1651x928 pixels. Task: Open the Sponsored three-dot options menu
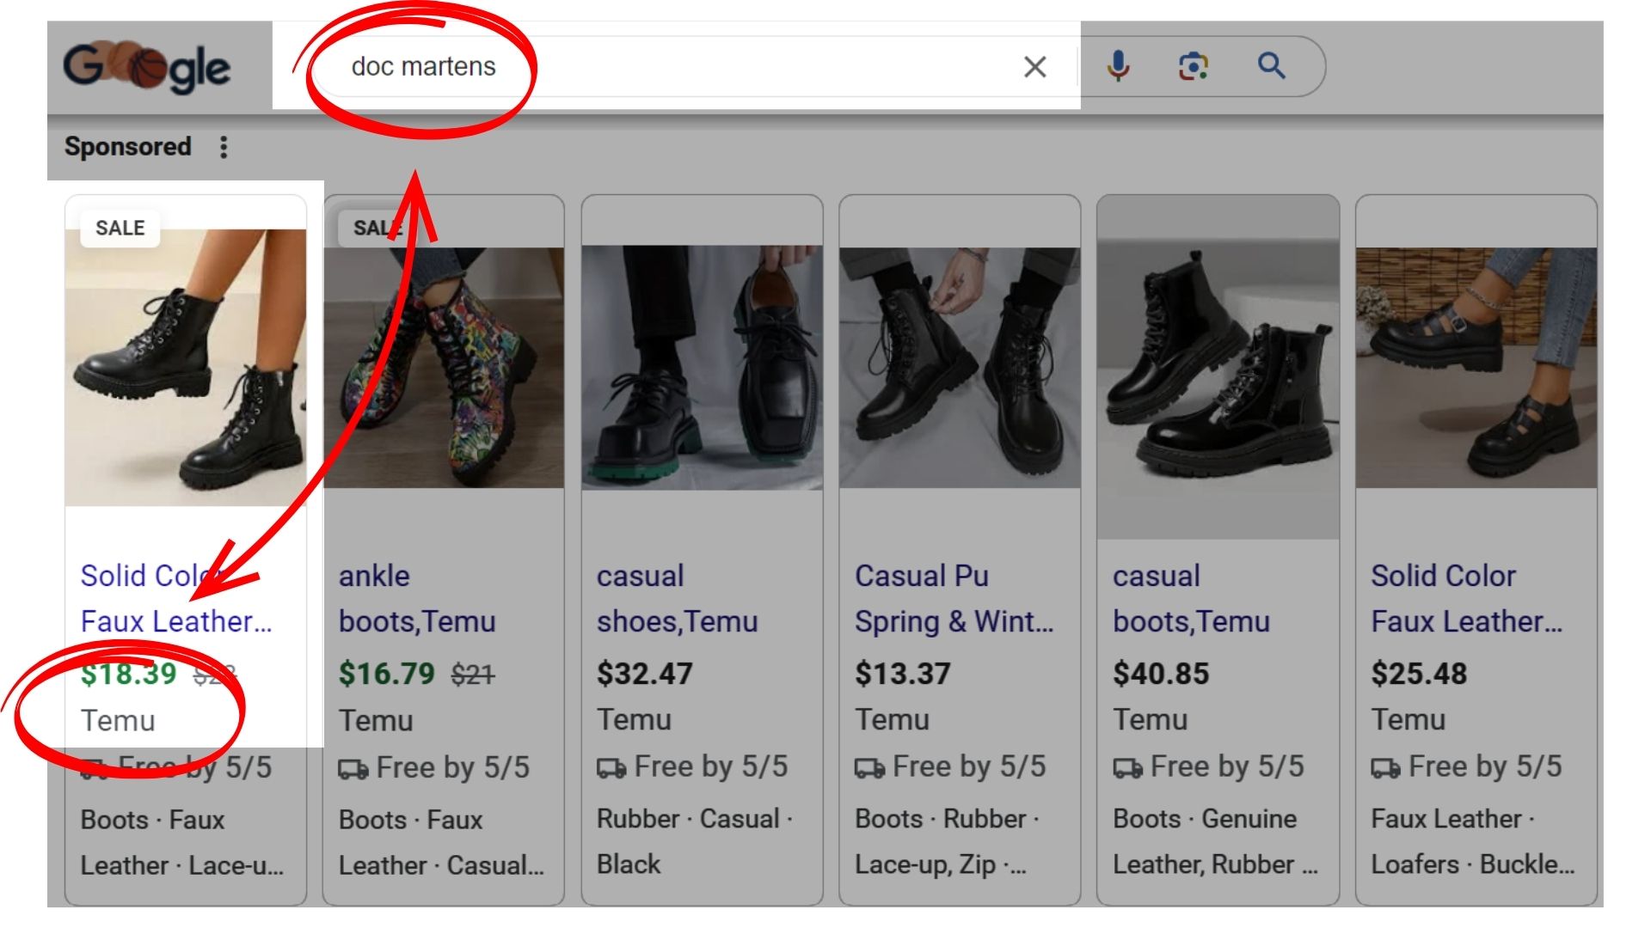(224, 147)
